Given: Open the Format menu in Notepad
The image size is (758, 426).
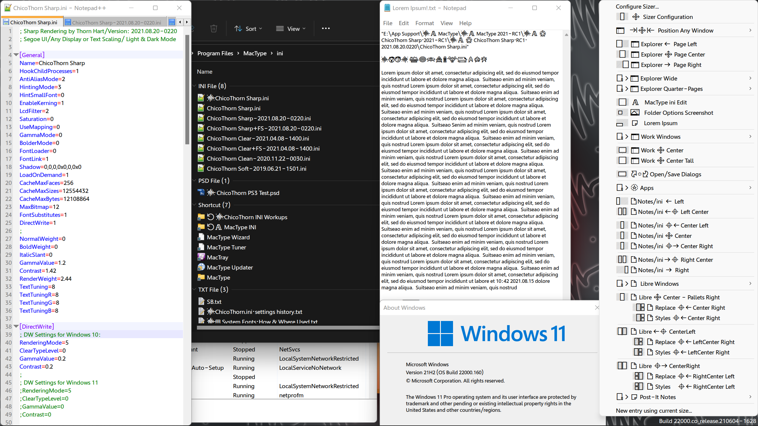Looking at the screenshot, I should tap(424, 23).
